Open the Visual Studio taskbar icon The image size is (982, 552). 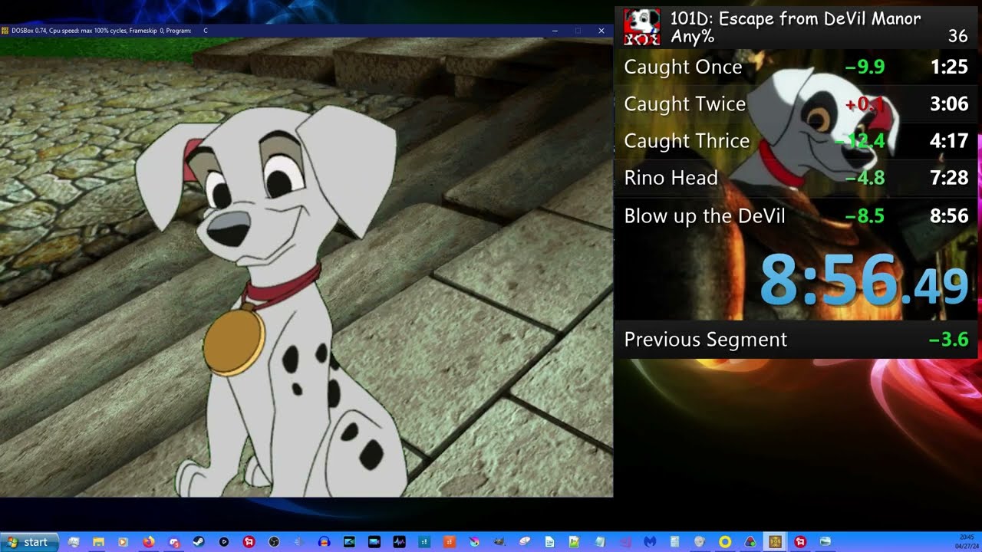click(x=624, y=542)
